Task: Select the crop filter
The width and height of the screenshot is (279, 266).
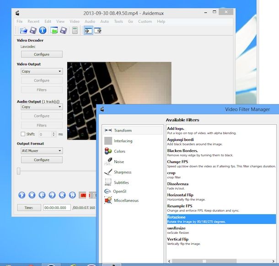Action: tap(221, 175)
